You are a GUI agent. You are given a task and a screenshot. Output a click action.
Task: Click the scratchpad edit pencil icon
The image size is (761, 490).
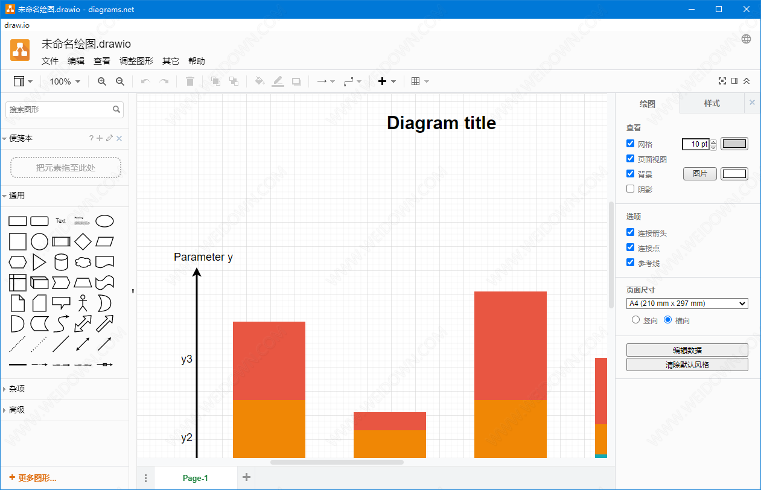(109, 138)
